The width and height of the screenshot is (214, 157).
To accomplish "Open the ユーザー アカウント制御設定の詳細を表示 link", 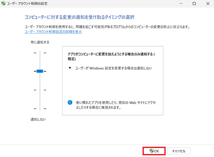I will (x=53, y=32).
